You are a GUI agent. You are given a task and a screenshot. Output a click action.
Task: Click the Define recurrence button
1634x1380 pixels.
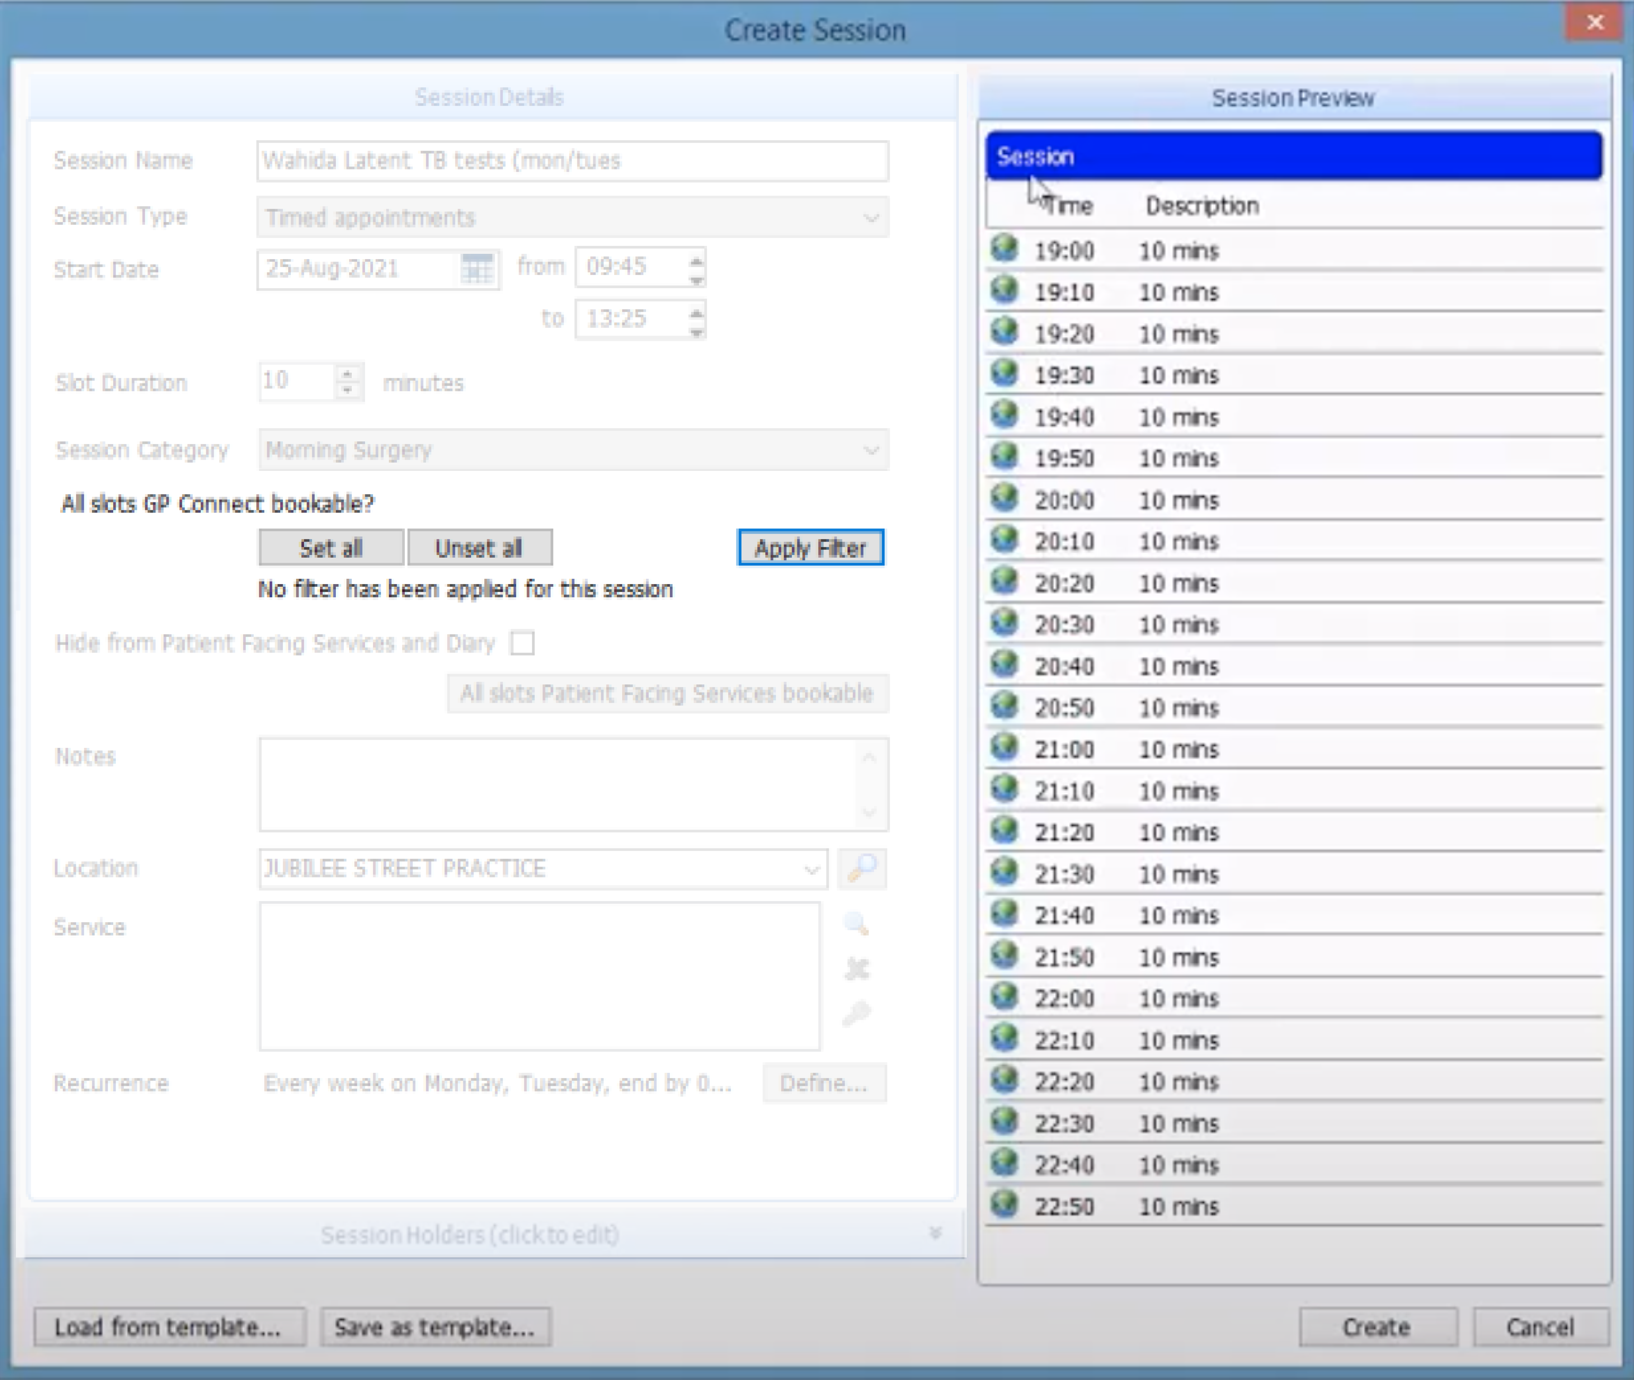pos(825,1083)
